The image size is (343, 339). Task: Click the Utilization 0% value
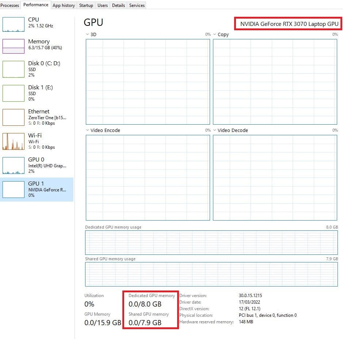click(89, 304)
